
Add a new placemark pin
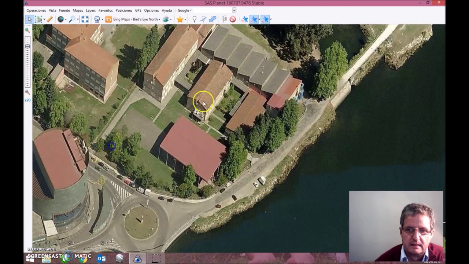[194, 19]
